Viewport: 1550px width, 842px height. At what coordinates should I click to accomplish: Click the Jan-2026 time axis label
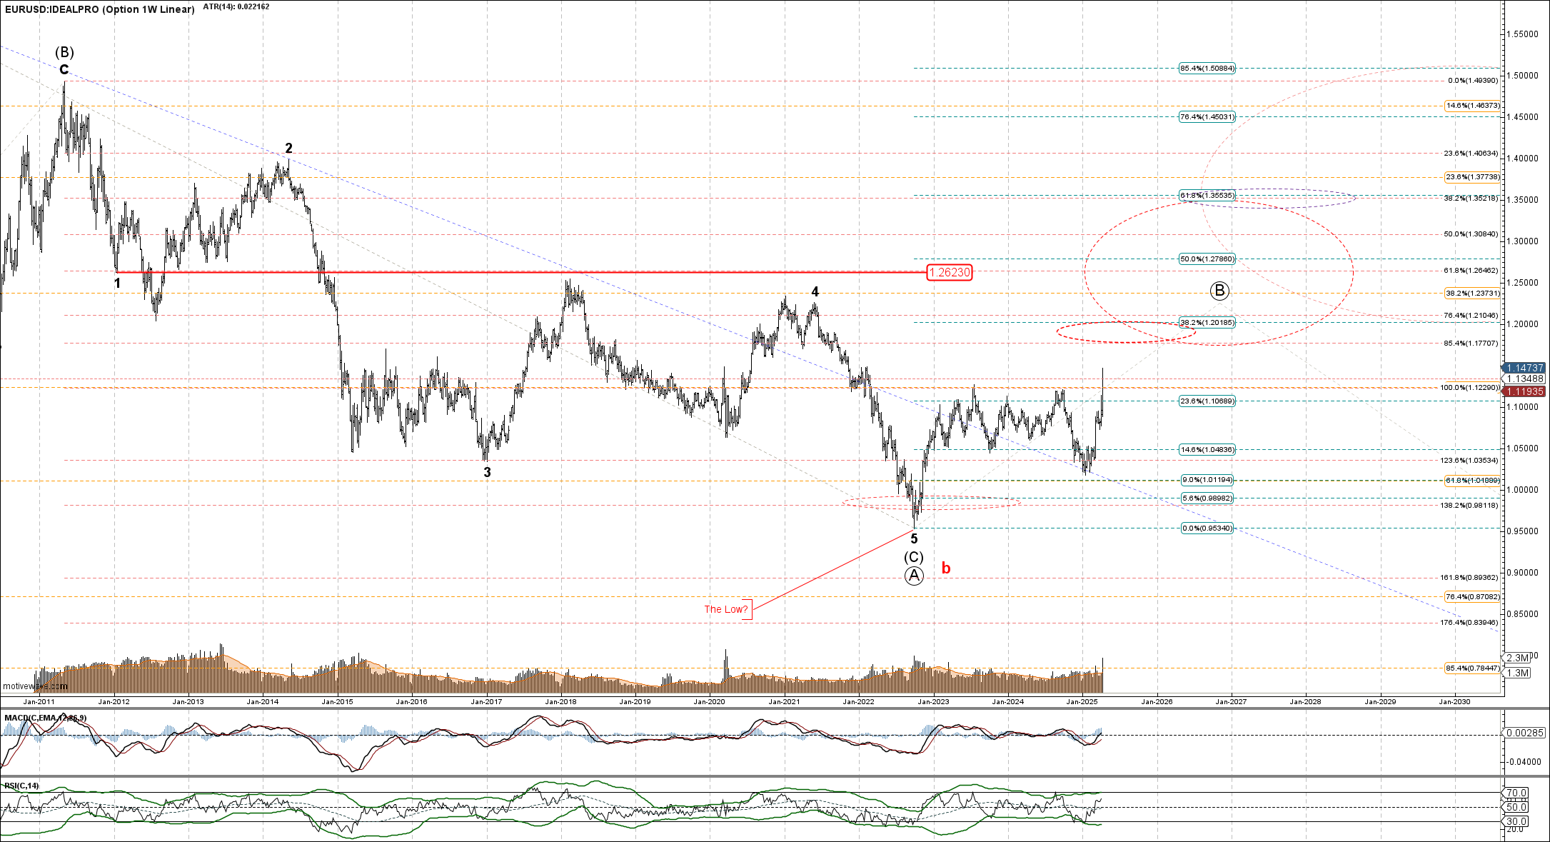pyautogui.click(x=1157, y=701)
